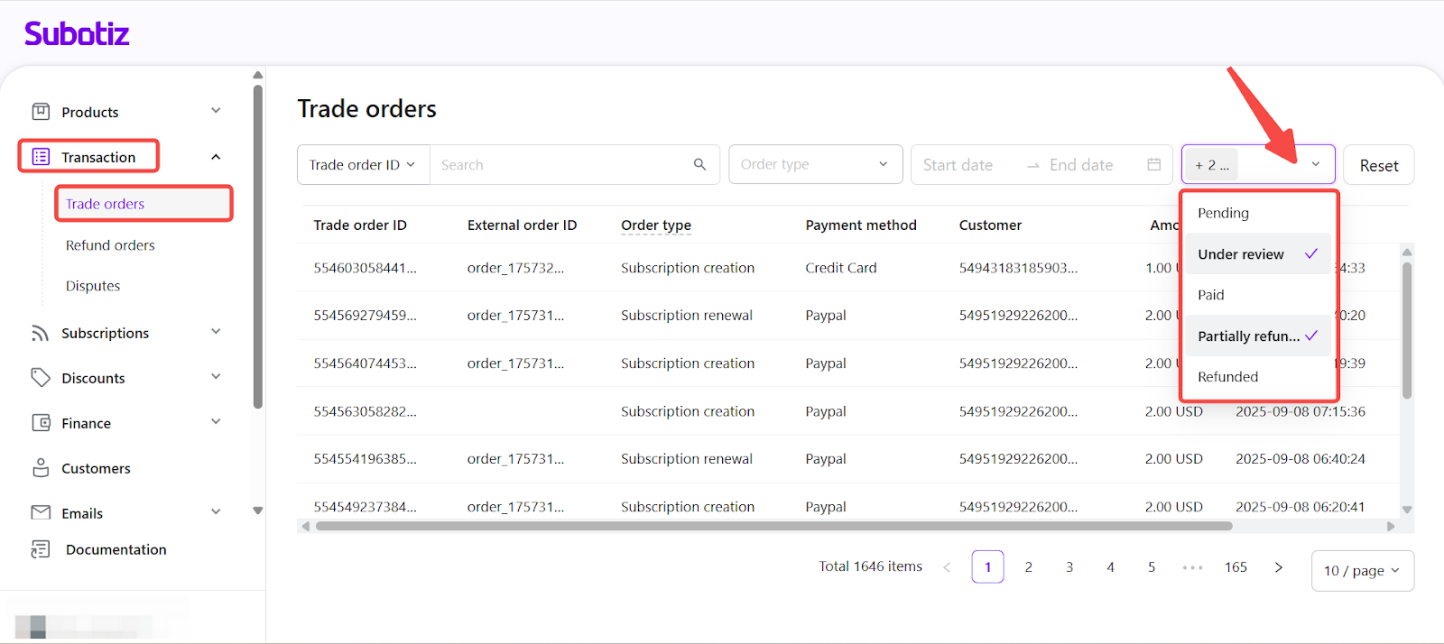Go to page 3 of results

pyautogui.click(x=1069, y=566)
